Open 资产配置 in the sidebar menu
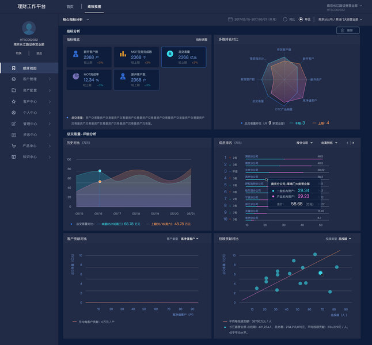The width and height of the screenshot is (372, 345). [29, 90]
